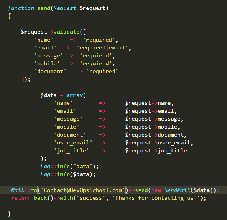227x220 pixels.
Task: Click Log::info("data") line
Action: tap(69, 167)
